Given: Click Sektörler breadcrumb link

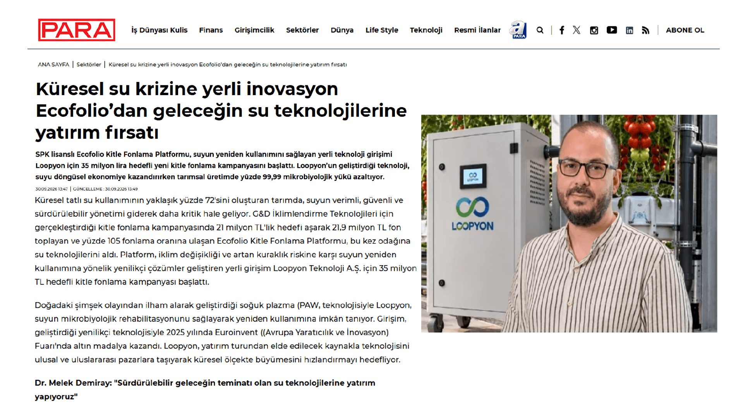Looking at the screenshot, I should 89,65.
